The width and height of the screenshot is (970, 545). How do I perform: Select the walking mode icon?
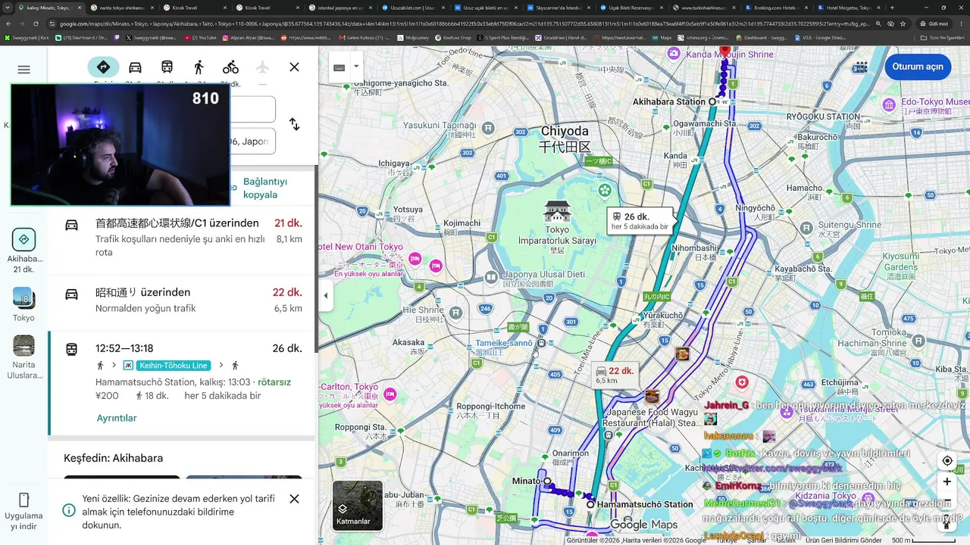coord(199,67)
